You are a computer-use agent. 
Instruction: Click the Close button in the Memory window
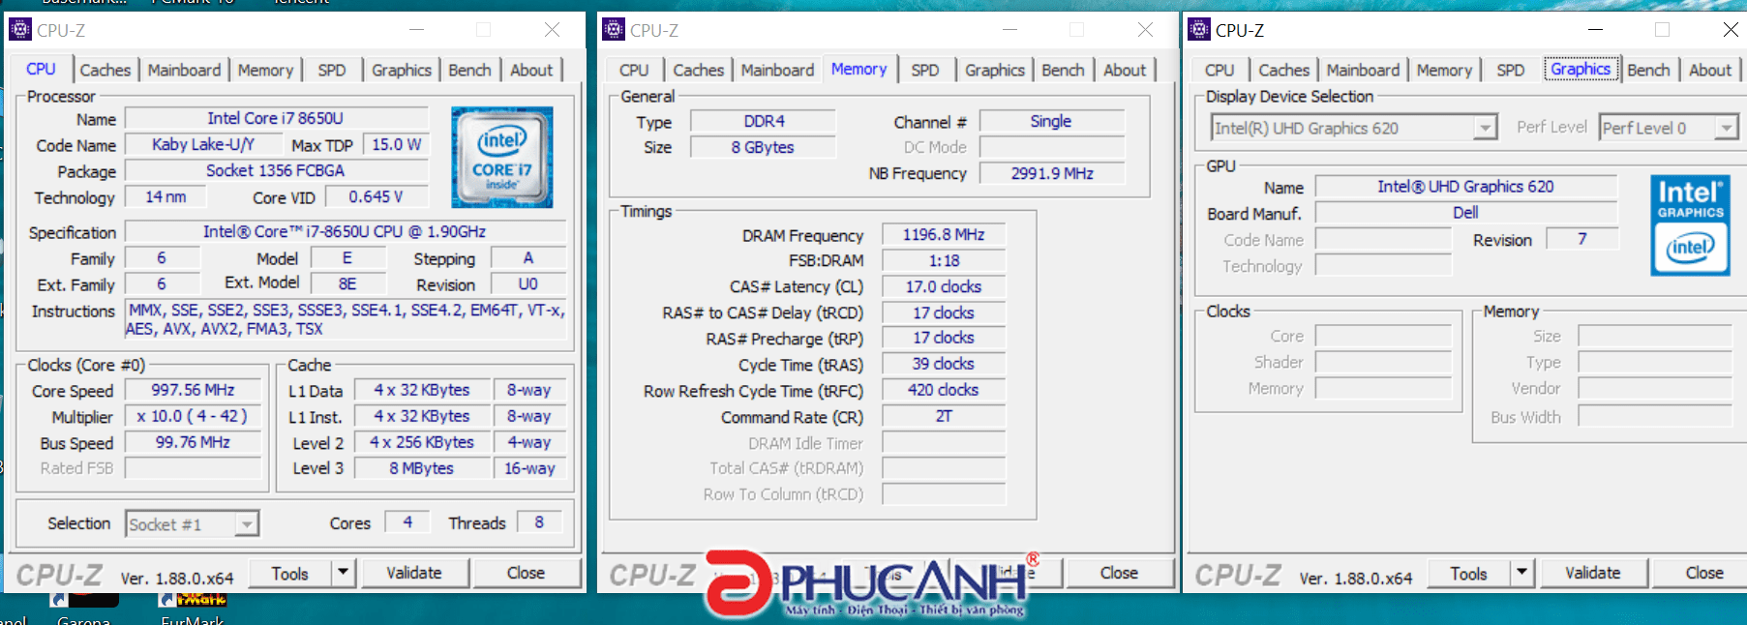[x=1119, y=573]
